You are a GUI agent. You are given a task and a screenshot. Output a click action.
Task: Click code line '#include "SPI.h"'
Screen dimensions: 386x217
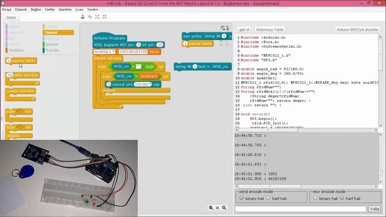pos(259,60)
